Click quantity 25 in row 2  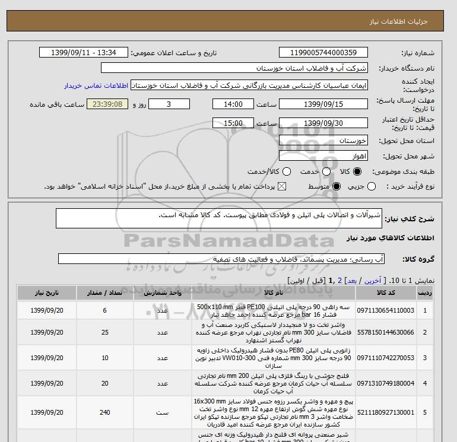105,332
